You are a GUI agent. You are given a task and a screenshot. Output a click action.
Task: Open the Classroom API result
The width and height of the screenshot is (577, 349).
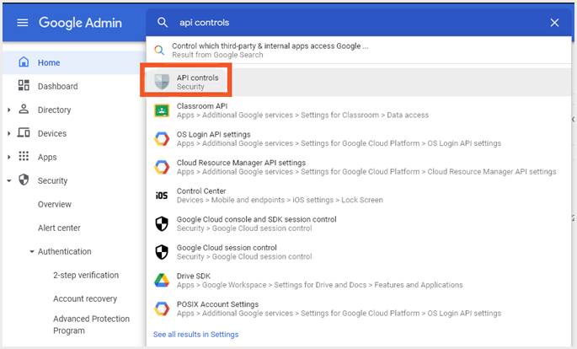point(359,110)
